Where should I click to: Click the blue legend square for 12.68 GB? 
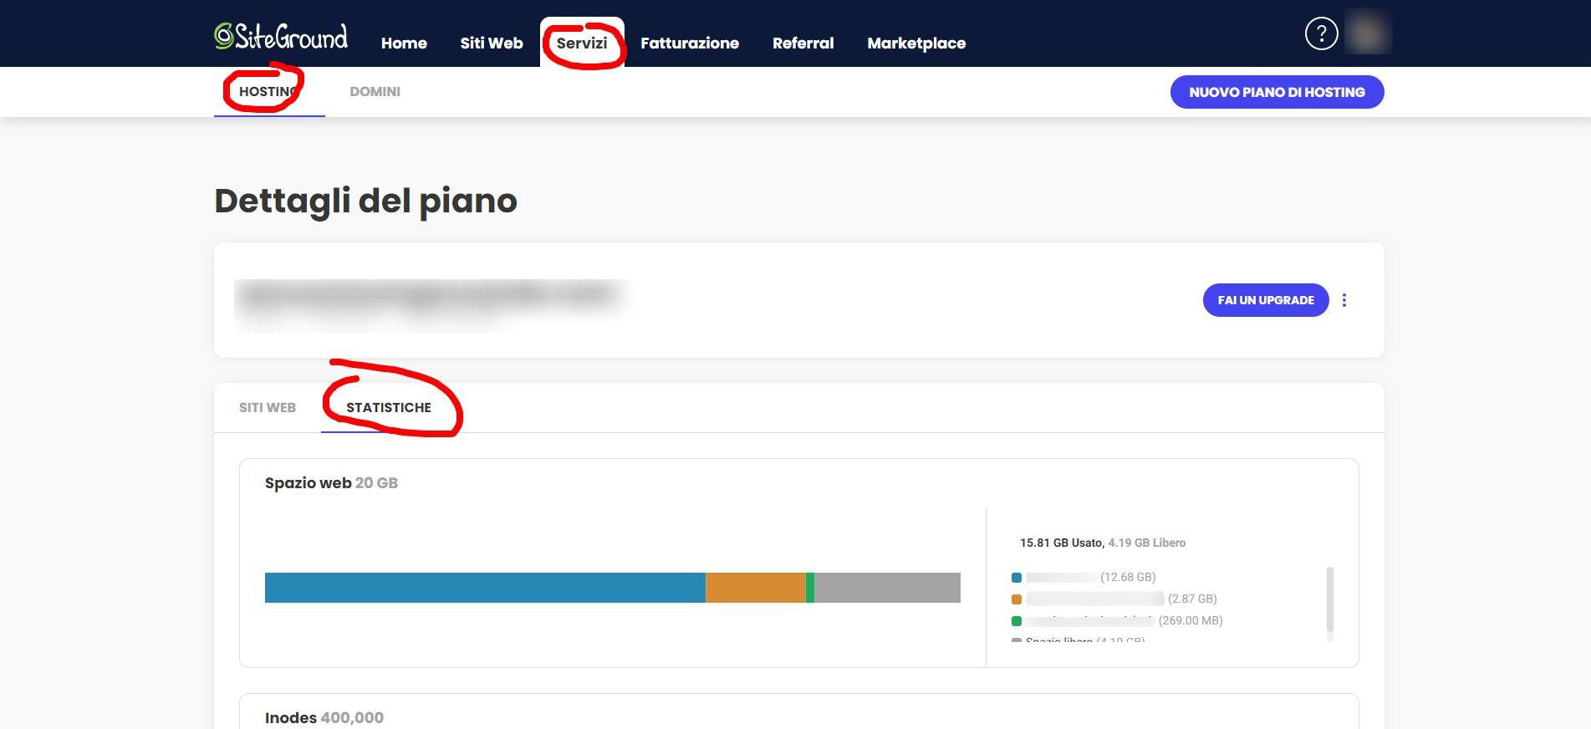1017,578
